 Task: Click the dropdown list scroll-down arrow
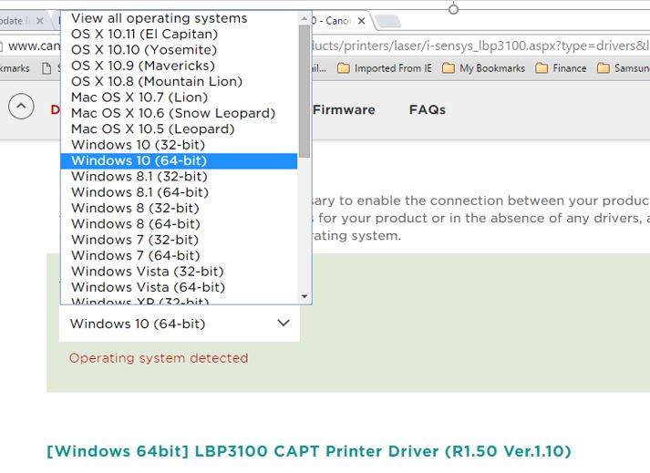pos(304,296)
